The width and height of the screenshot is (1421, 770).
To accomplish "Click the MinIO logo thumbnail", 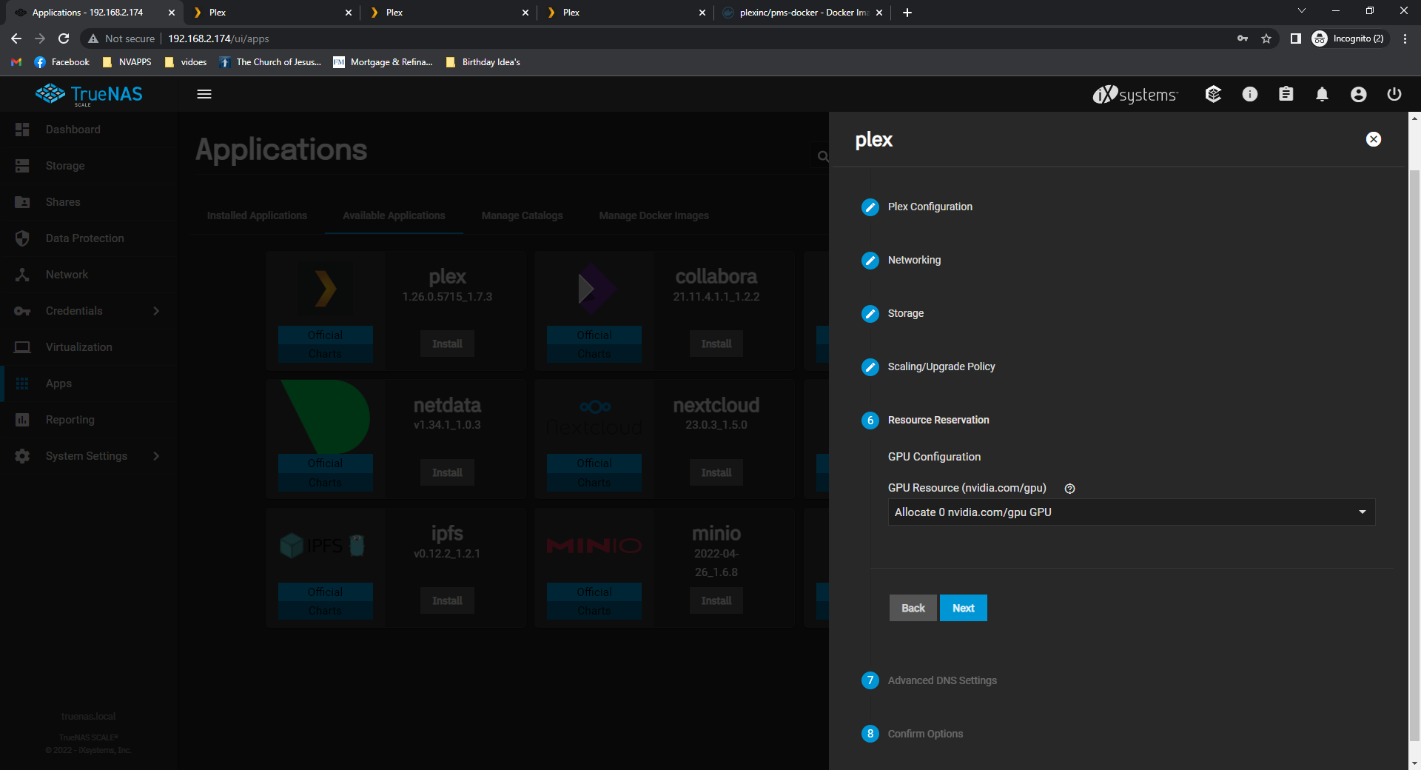I will click(x=594, y=546).
